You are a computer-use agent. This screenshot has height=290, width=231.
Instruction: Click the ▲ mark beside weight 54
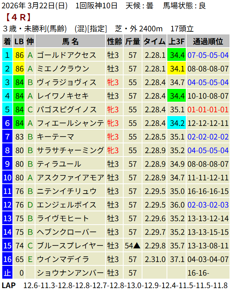137,246
